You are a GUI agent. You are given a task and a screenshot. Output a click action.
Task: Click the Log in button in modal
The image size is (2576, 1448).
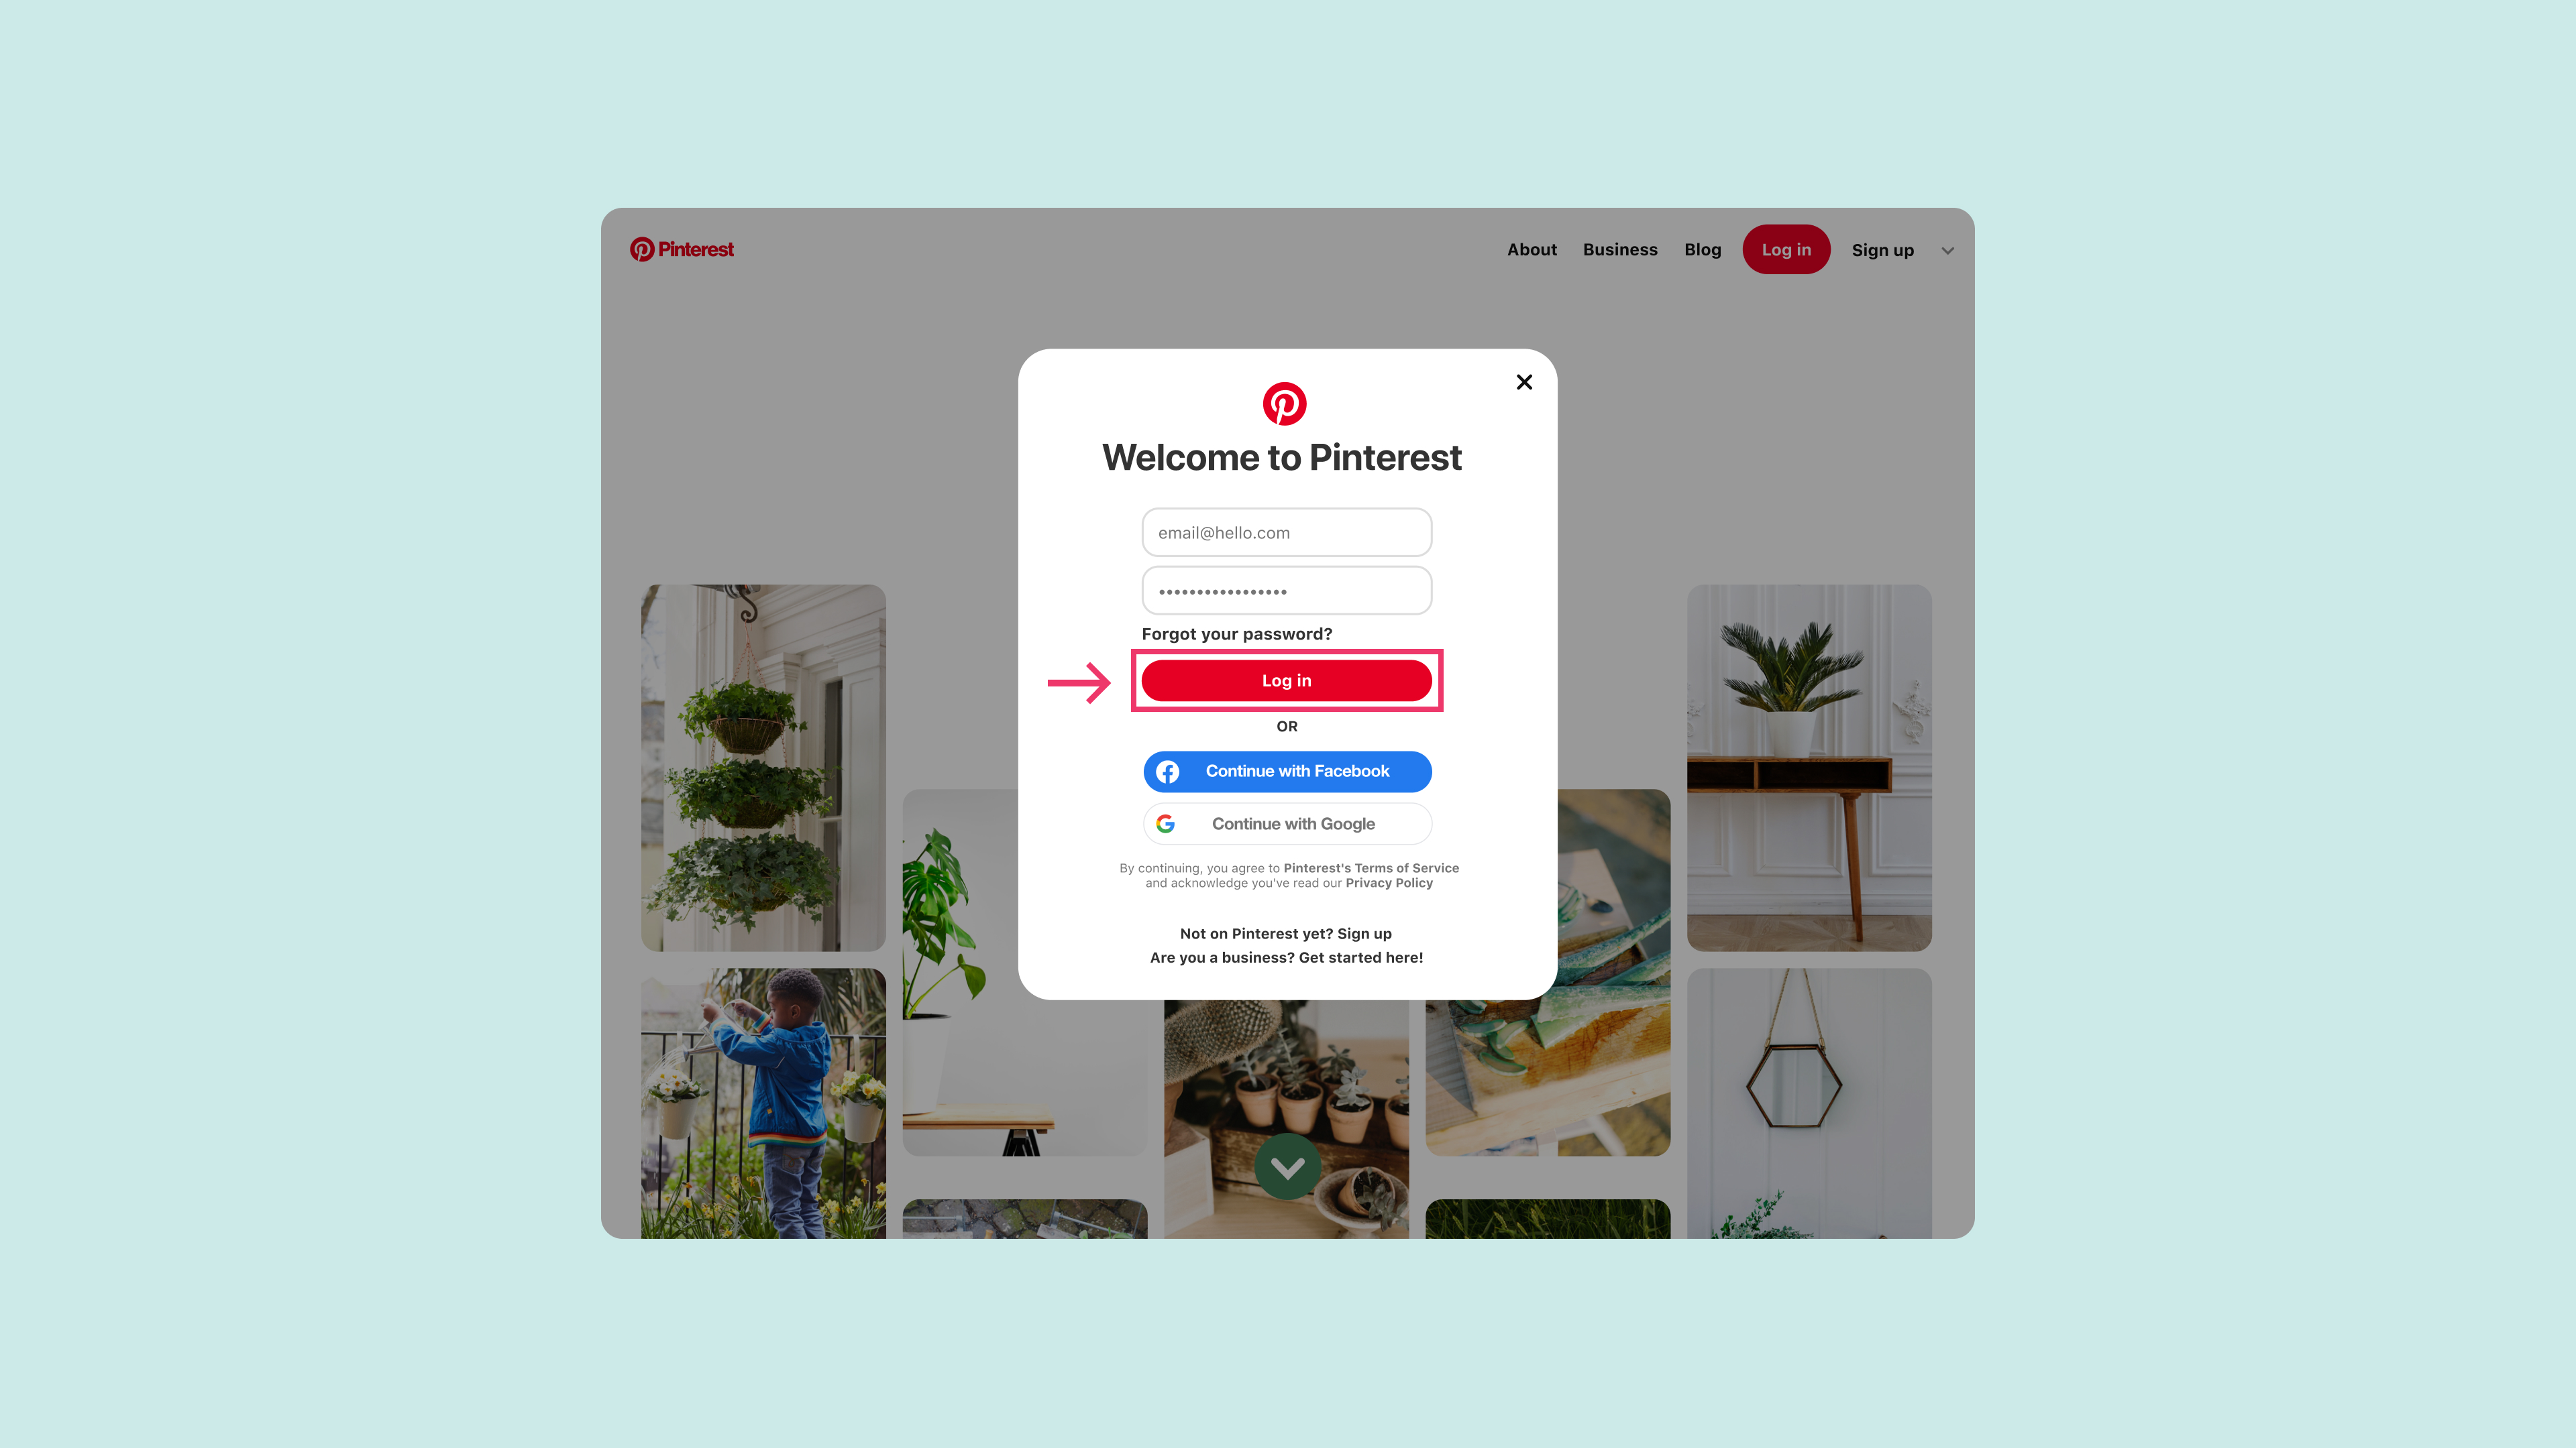pos(1286,679)
